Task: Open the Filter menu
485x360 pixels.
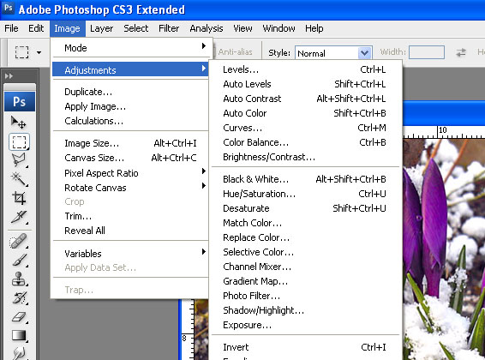Action: (x=169, y=28)
